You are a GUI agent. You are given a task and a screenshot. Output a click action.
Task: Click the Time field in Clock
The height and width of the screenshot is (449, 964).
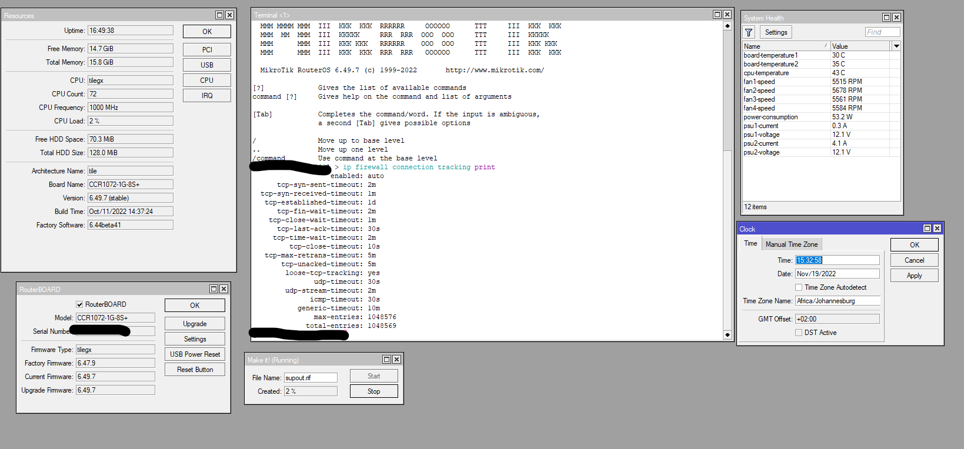pyautogui.click(x=838, y=260)
